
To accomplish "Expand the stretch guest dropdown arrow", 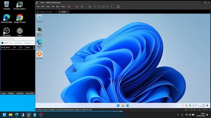I will 121,7.
